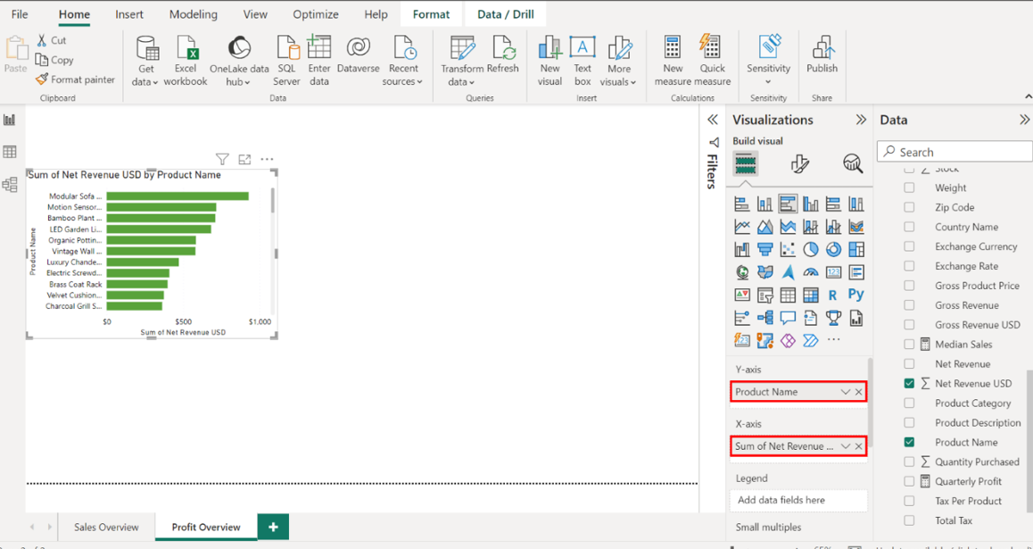Uncheck the Net Revenue USD field
Viewport: 1033px width, 549px height.
point(909,384)
